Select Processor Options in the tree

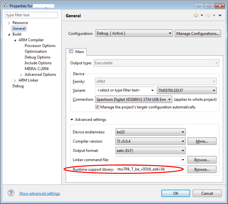40,46
